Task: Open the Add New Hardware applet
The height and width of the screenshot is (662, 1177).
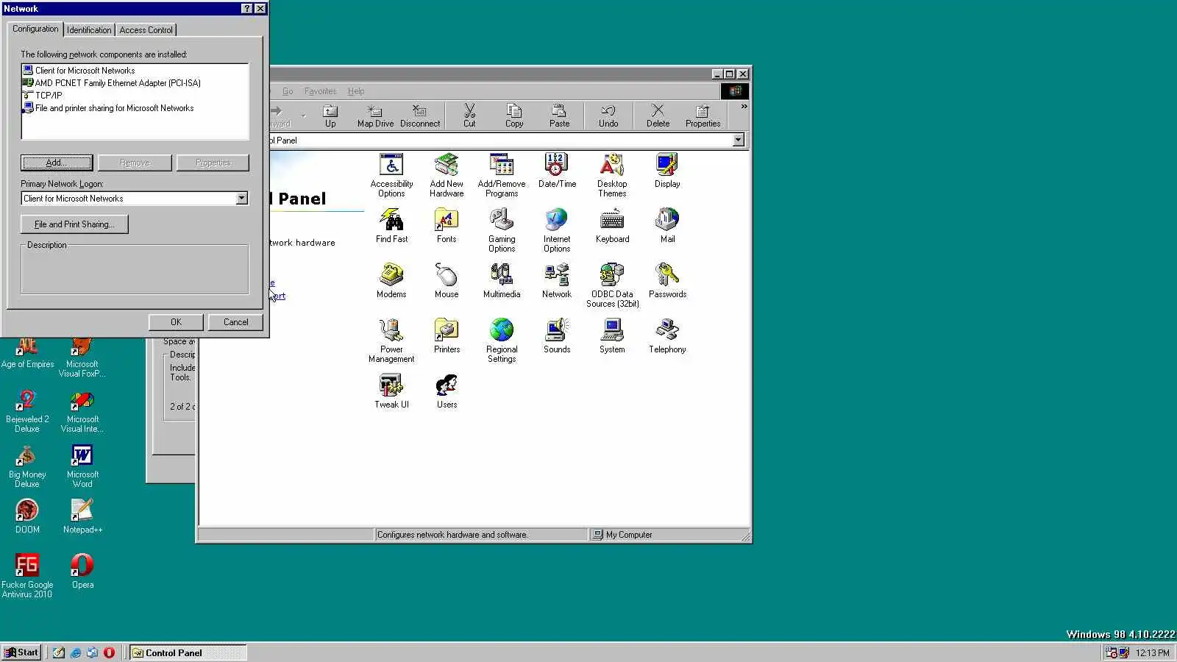Action: [x=447, y=175]
